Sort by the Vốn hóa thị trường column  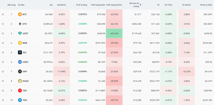[x=135, y=5]
